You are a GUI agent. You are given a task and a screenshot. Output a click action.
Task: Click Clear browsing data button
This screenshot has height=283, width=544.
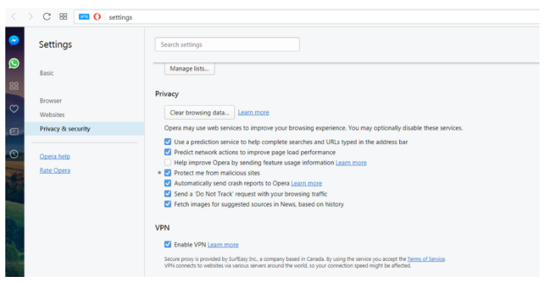click(200, 113)
